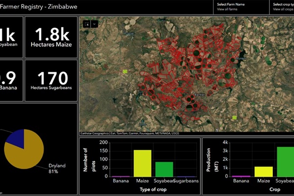
Task: Select the green Soyabean bar in plots chart
Action: (x=164, y=169)
